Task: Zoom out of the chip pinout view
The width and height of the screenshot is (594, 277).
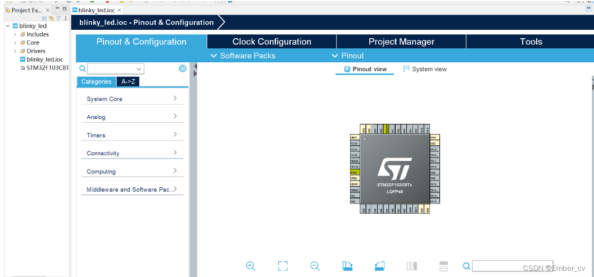Action: (315, 266)
